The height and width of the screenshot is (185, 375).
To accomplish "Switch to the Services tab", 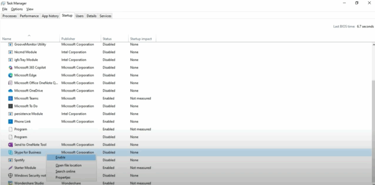I will 105,16.
